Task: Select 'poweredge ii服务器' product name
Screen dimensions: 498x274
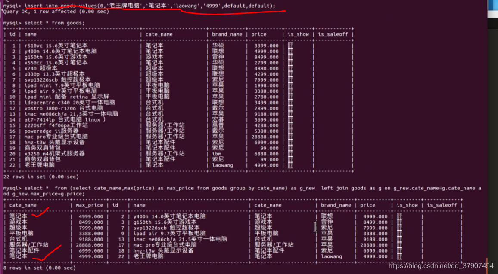Action: pyautogui.click(x=51, y=131)
